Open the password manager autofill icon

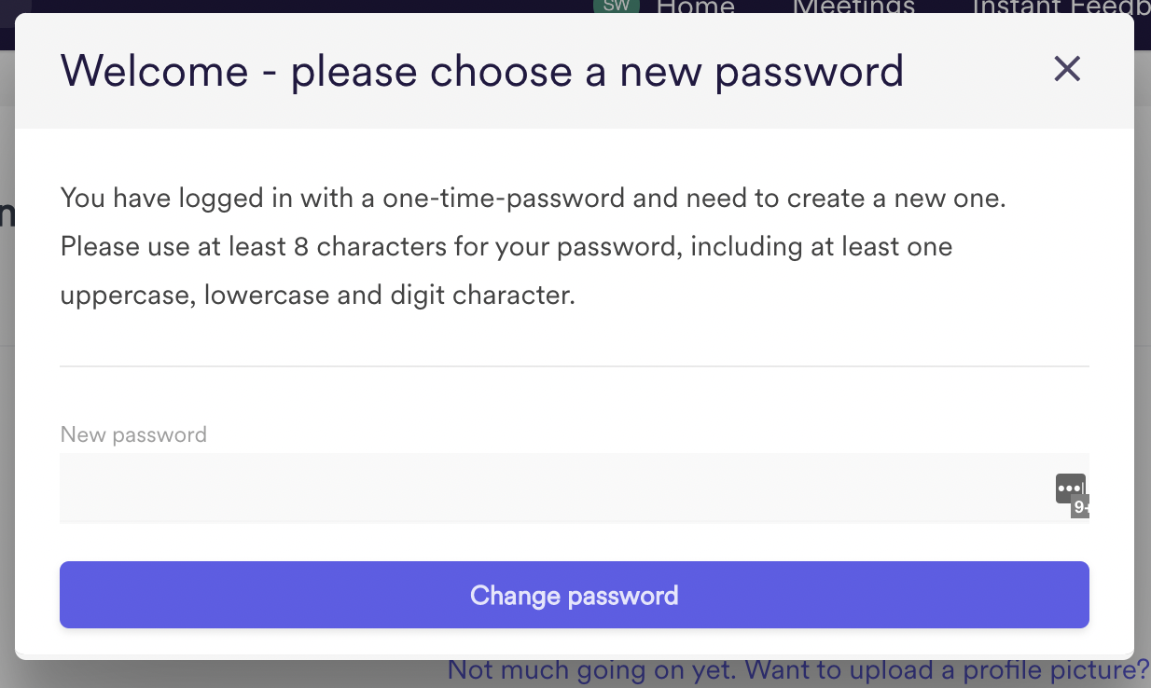point(1070,488)
